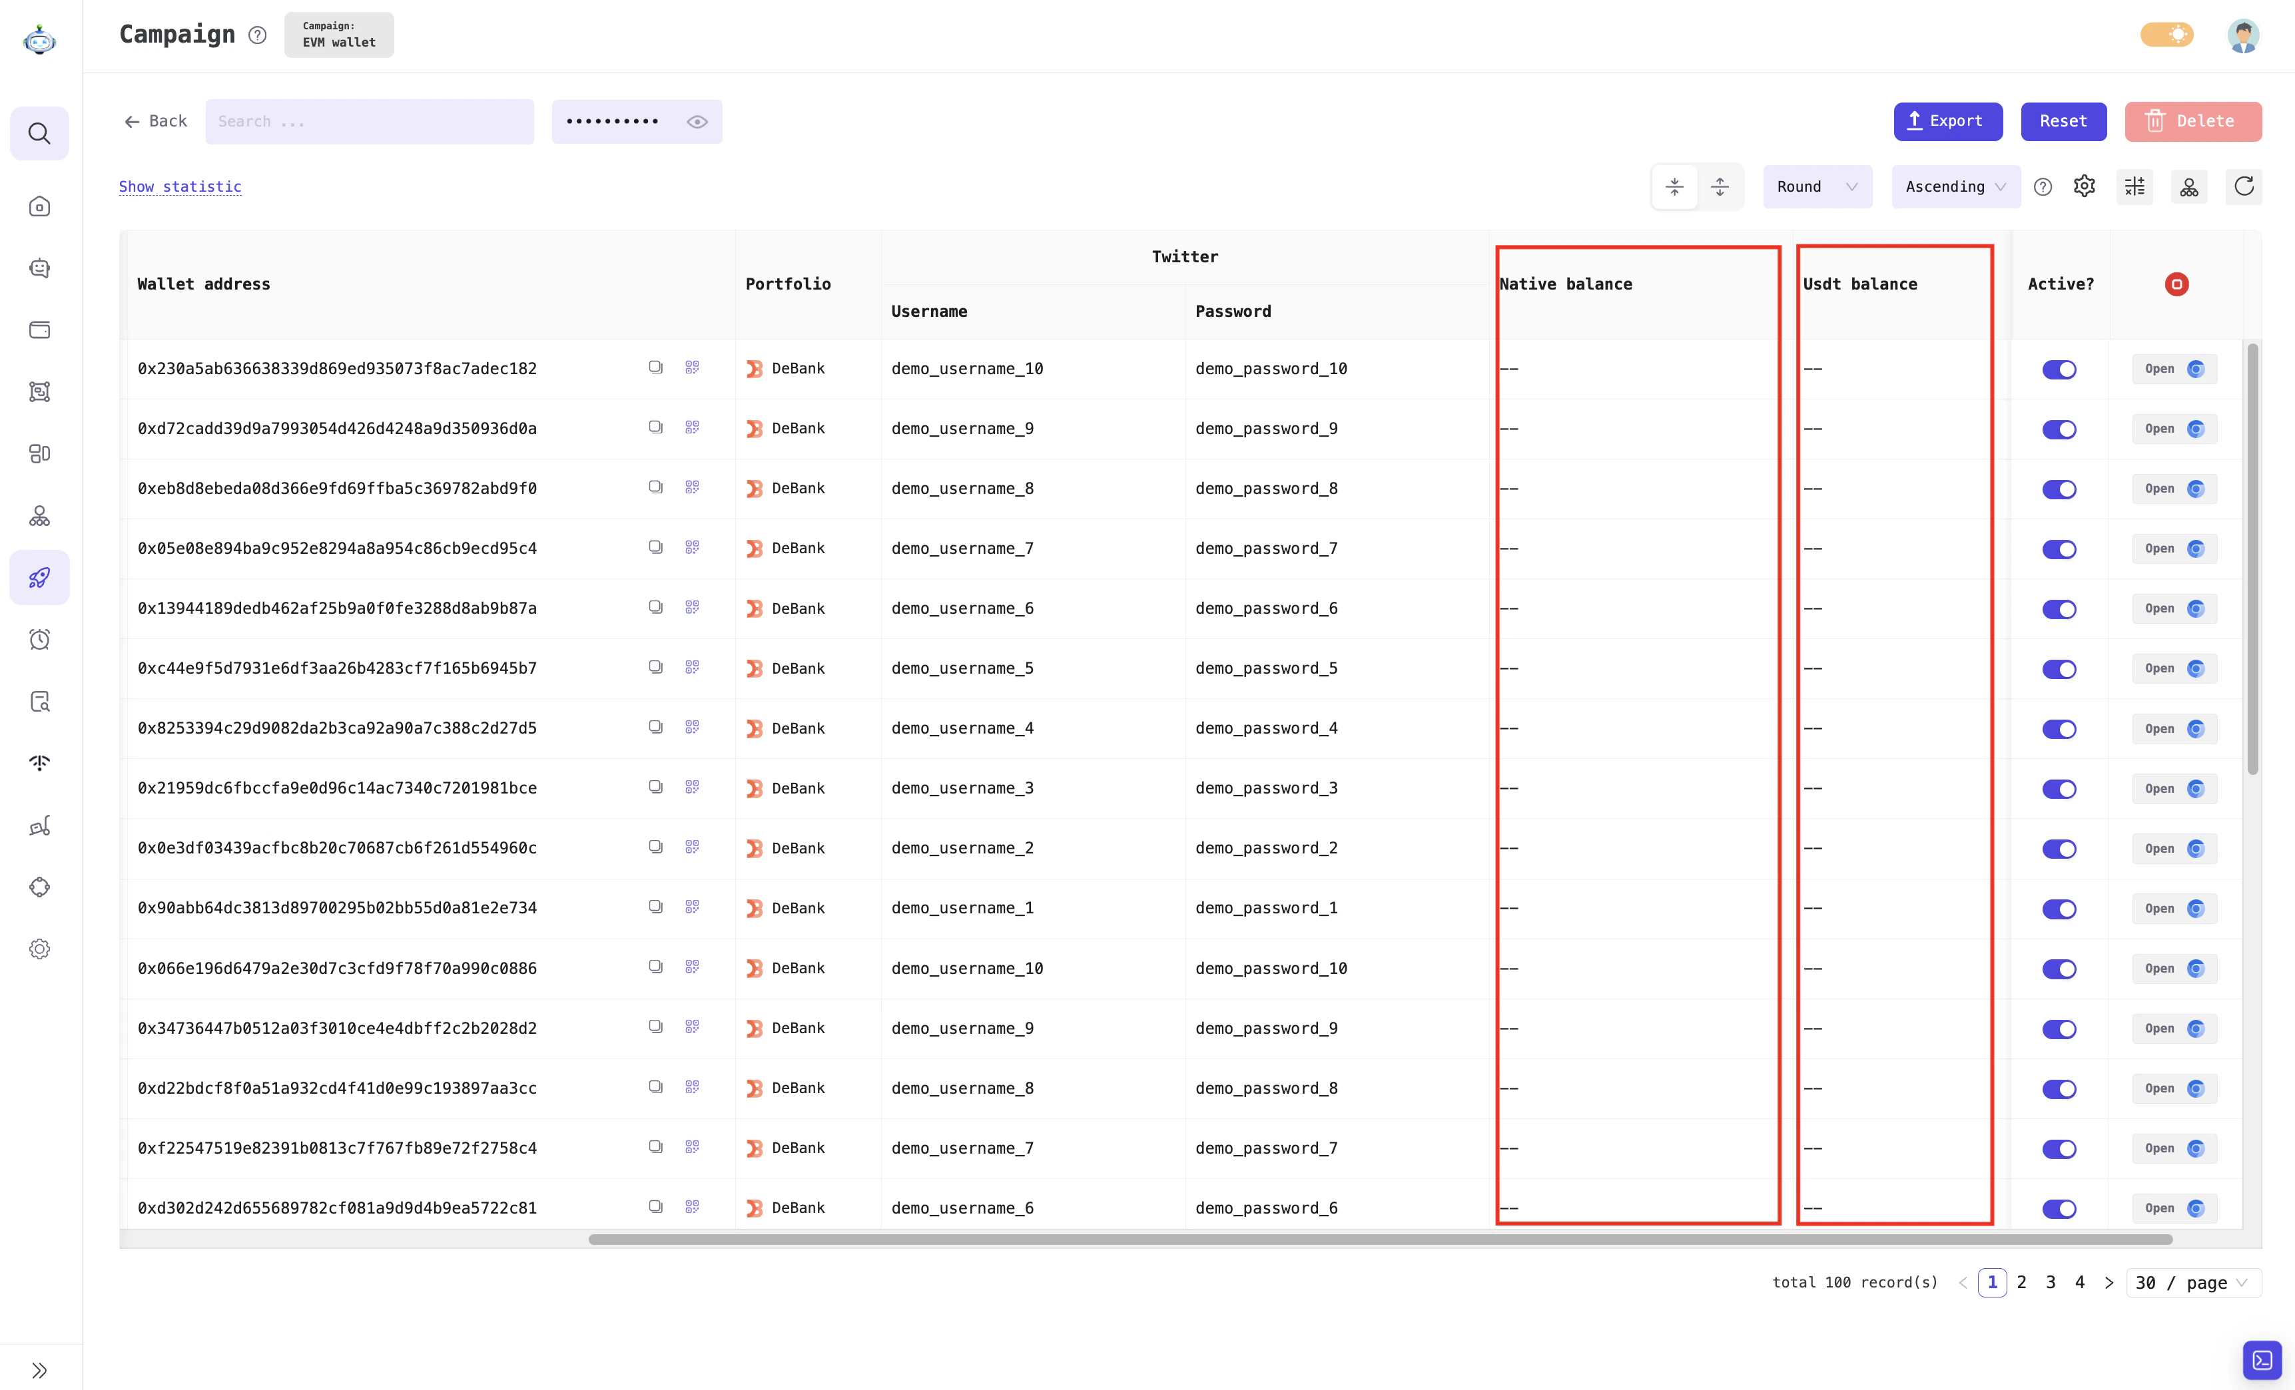This screenshot has height=1390, width=2295.
Task: Select the rocket campaign icon in sidebar
Action: pyautogui.click(x=39, y=577)
